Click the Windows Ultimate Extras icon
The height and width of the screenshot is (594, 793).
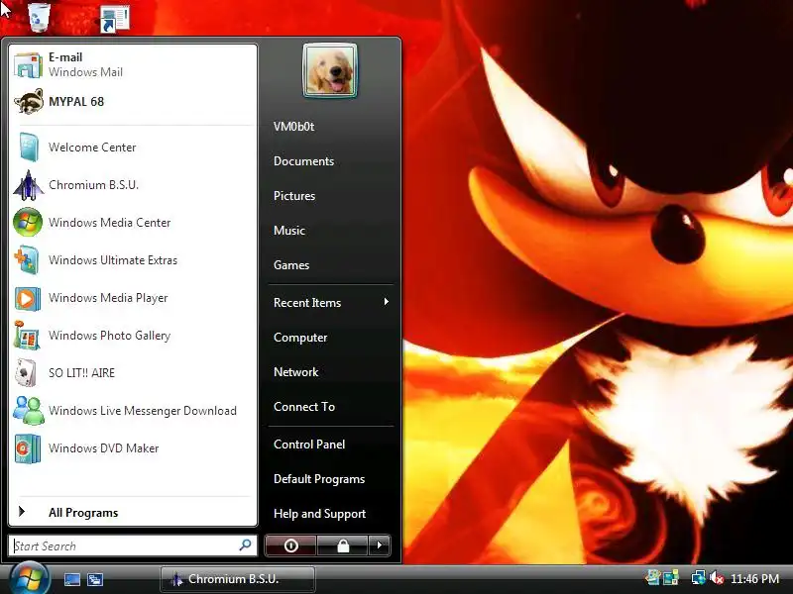(x=27, y=260)
